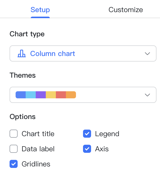The height and width of the screenshot is (177, 160).
Task: Click the column chart bar icon
Action: 22,53
